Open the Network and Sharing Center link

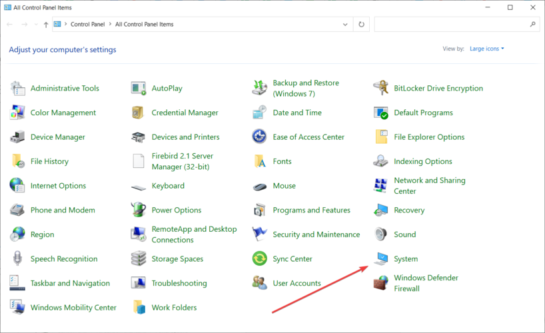coord(430,186)
